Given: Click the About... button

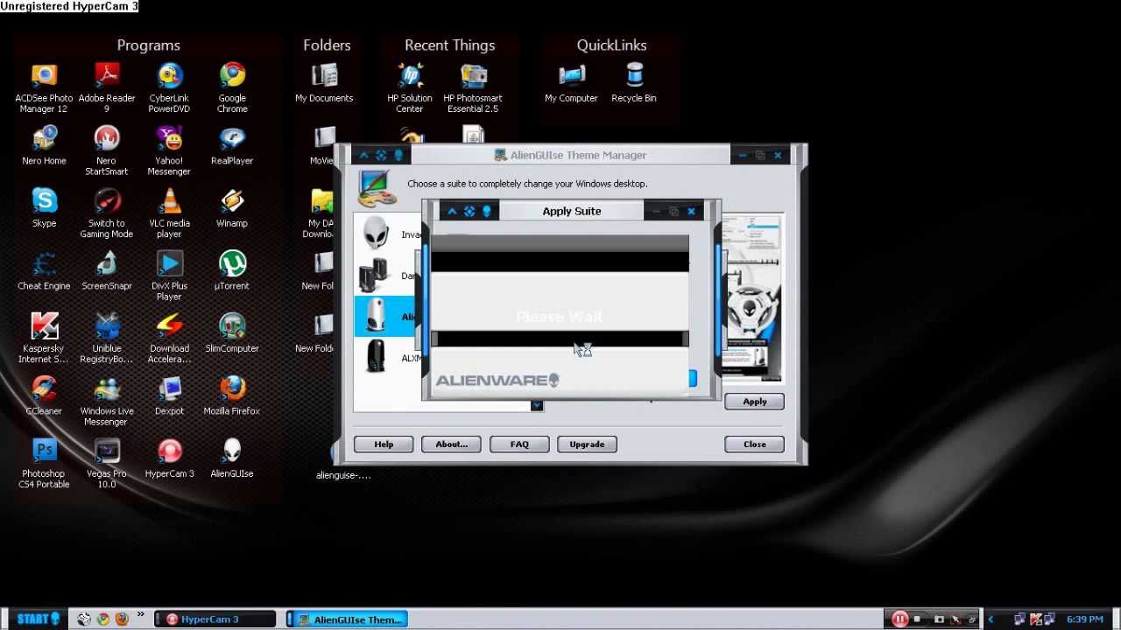Looking at the screenshot, I should [x=451, y=444].
